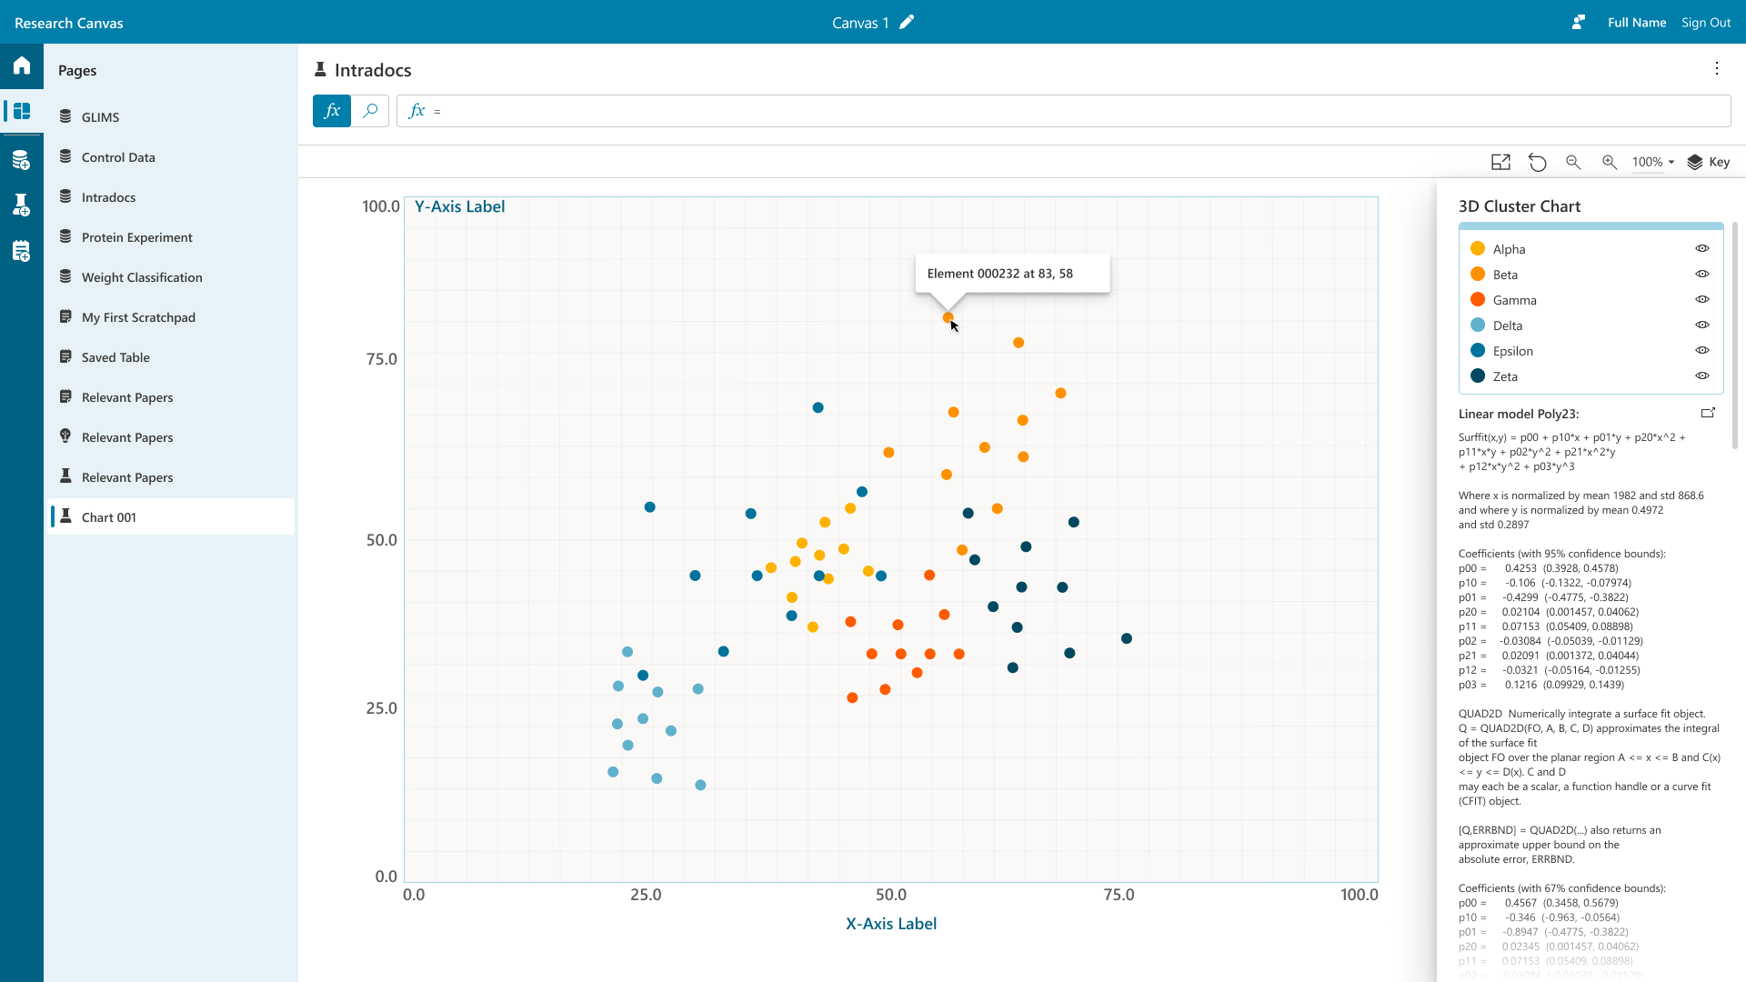Click the pencil icon to rename Canvas 1
The width and height of the screenshot is (1746, 982).
click(907, 23)
